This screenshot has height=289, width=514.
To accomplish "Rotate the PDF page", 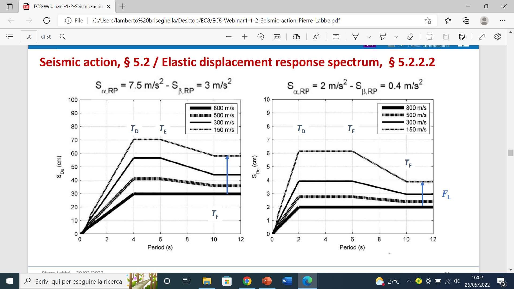I will (260, 37).
